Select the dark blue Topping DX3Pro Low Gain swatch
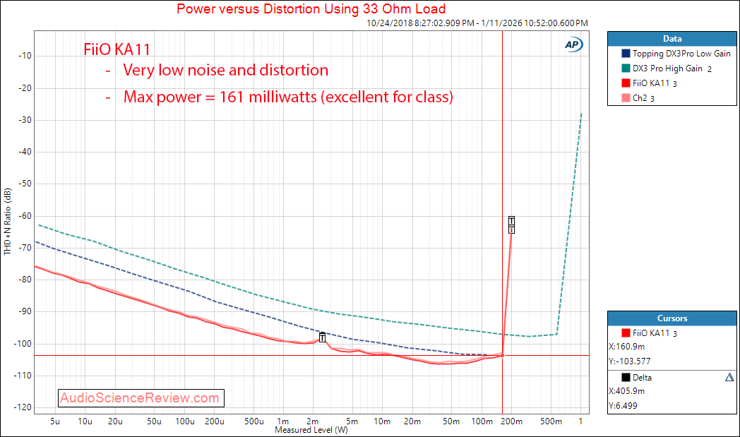Viewport: 740px width, 437px height. click(x=626, y=54)
